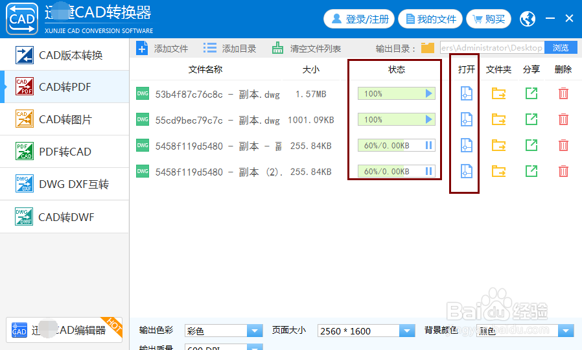The width and height of the screenshot is (582, 350).
Task: Click the 状态 column header
Action: 397,69
